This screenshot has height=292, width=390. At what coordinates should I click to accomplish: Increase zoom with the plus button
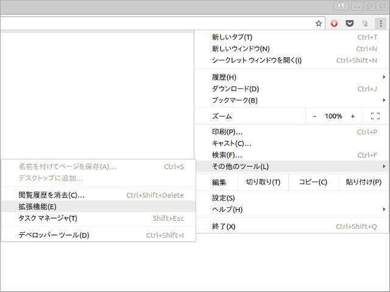pyautogui.click(x=353, y=116)
